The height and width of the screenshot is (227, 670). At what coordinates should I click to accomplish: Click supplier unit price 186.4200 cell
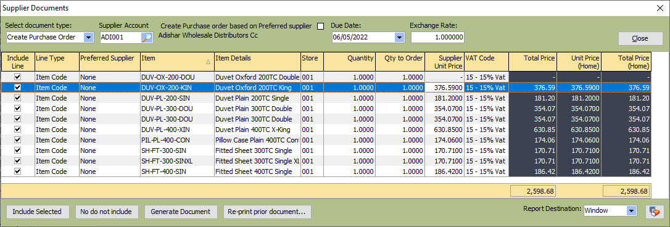[x=445, y=171]
